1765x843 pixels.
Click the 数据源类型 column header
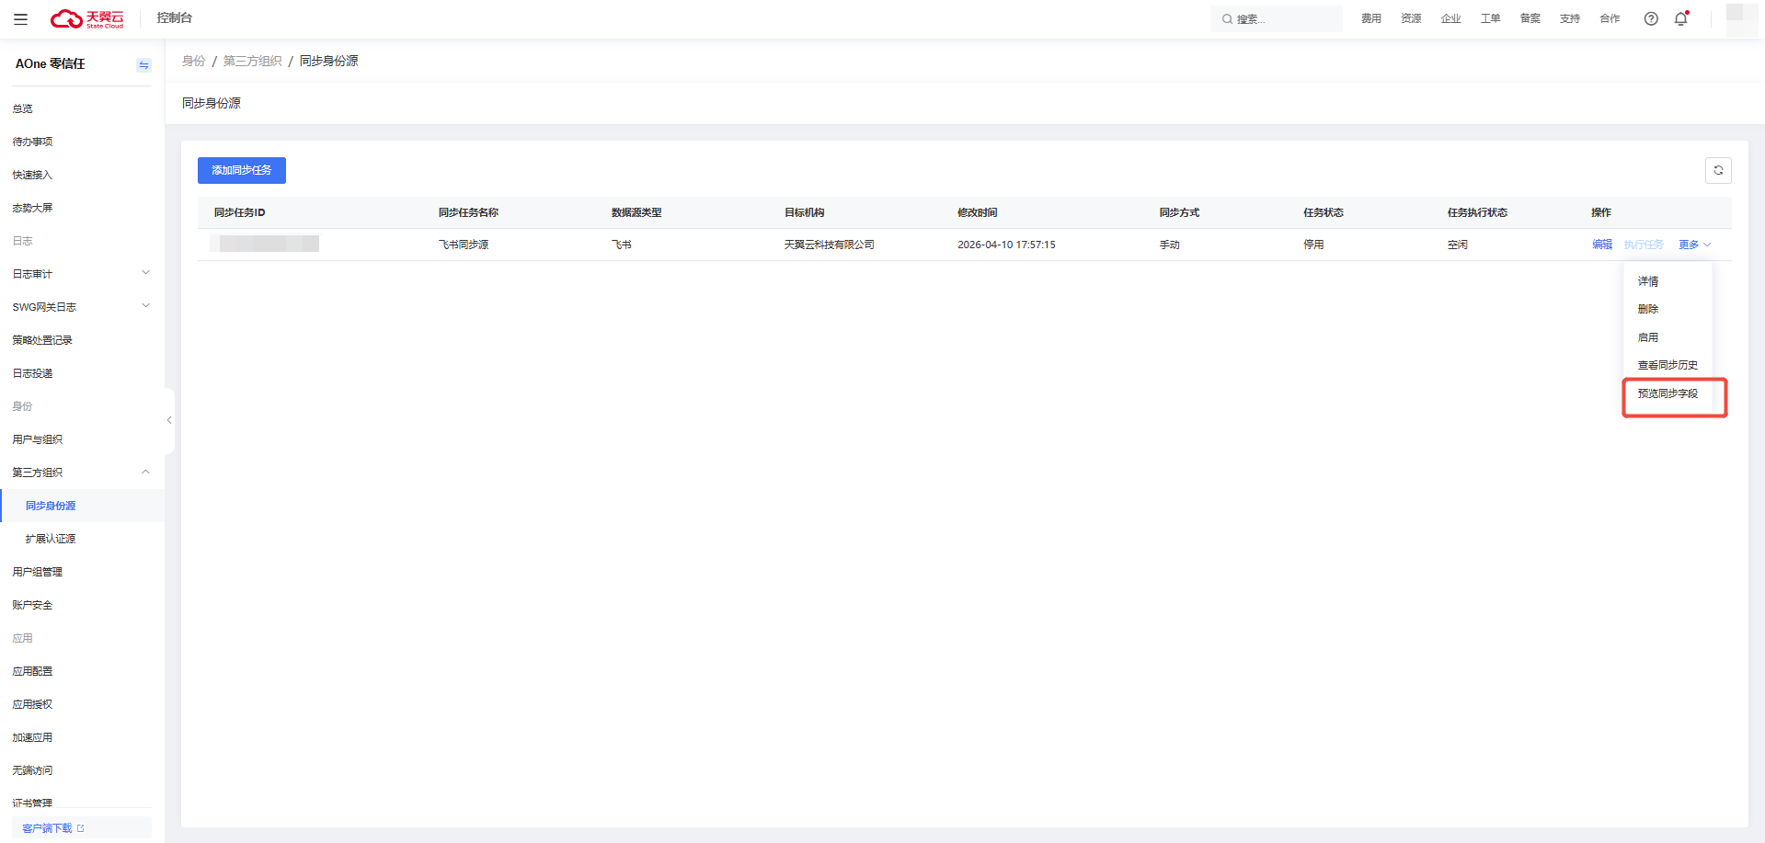coord(636,212)
